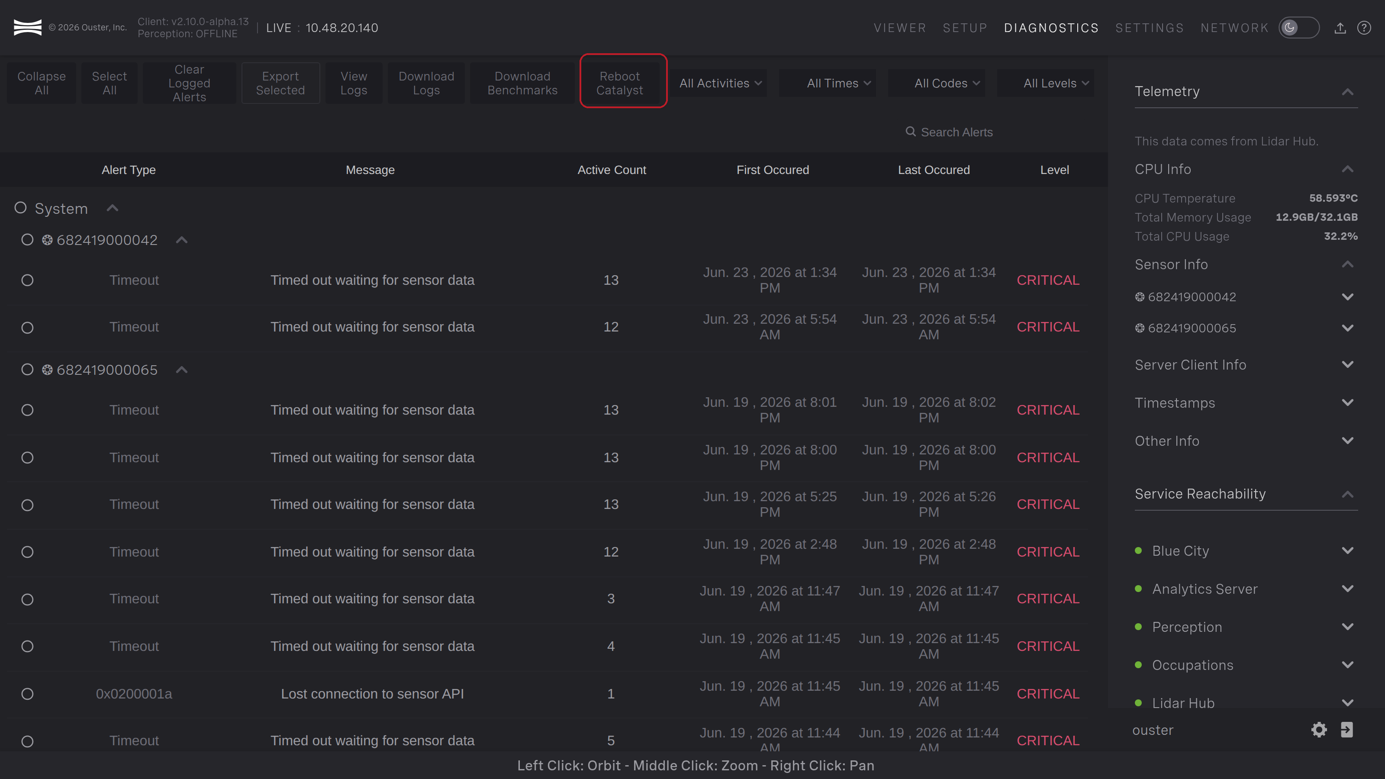Select the 0x0200001a alert row radio
1385x779 pixels.
27,695
